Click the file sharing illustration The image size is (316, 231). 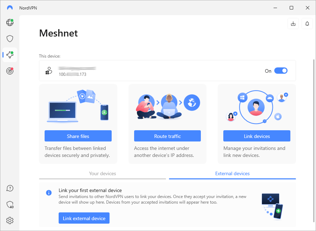coord(78,106)
